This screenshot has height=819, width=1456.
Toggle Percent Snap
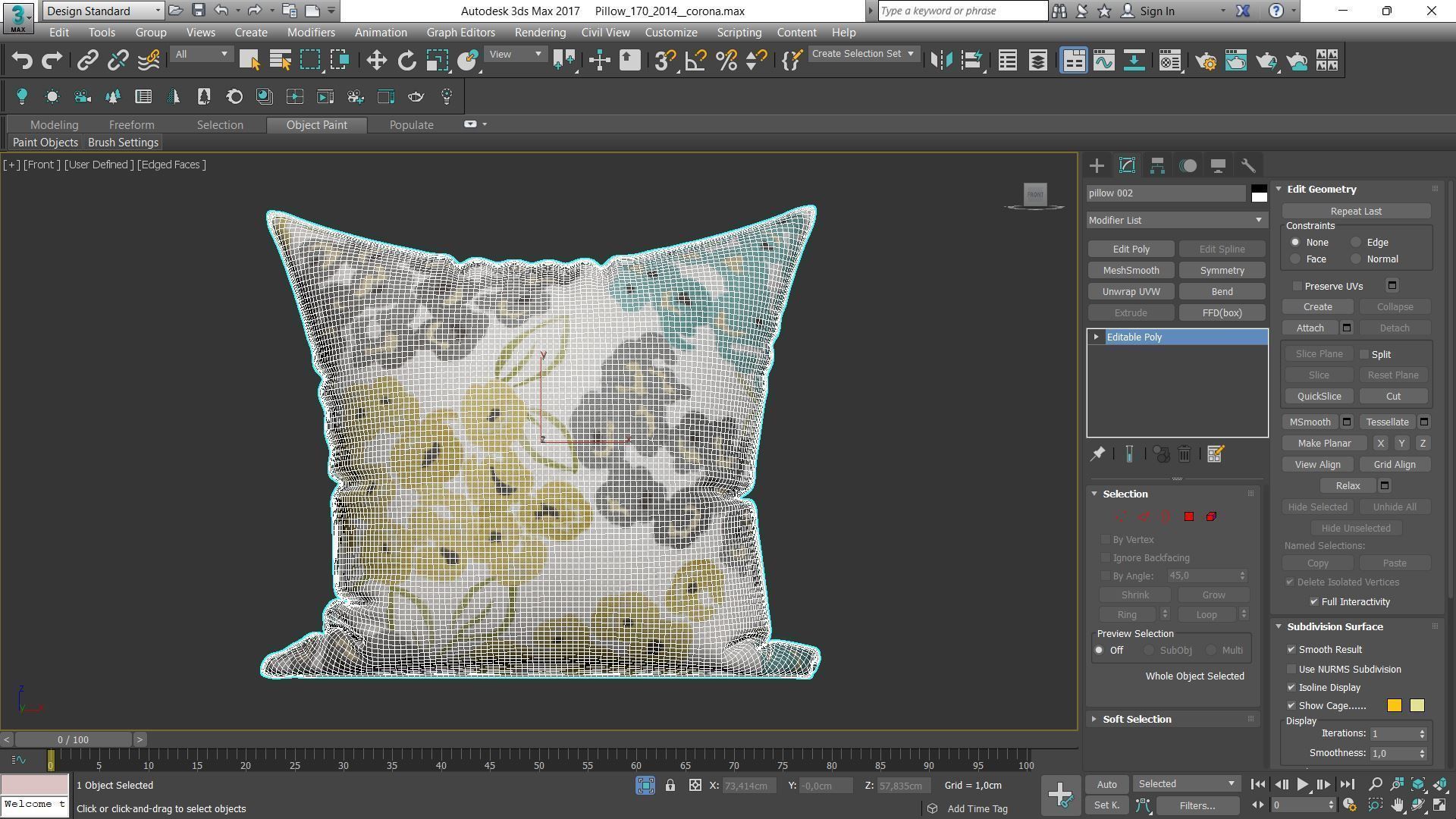(726, 61)
